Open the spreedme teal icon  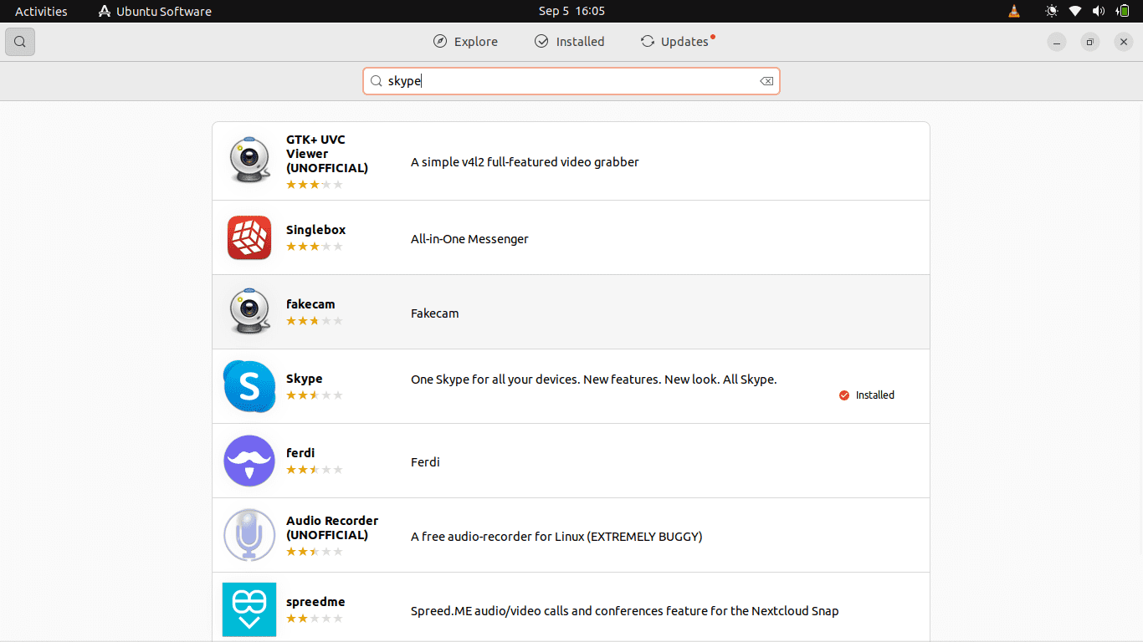pyautogui.click(x=249, y=609)
